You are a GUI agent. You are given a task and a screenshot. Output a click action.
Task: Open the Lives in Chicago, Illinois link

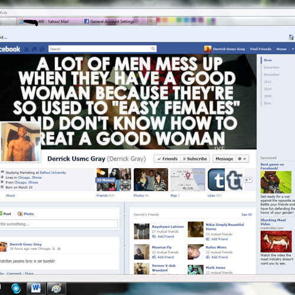(x=29, y=178)
